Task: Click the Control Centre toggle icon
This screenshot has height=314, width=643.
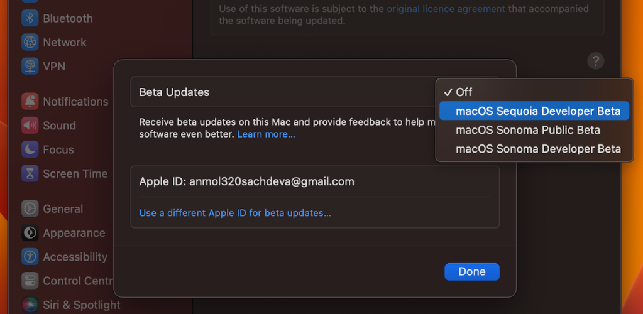Action: click(x=30, y=281)
